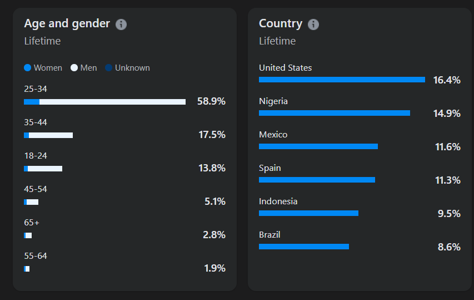Click the Country info icon

313,24
